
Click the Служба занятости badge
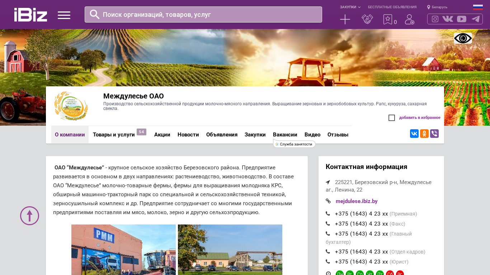coord(294,144)
